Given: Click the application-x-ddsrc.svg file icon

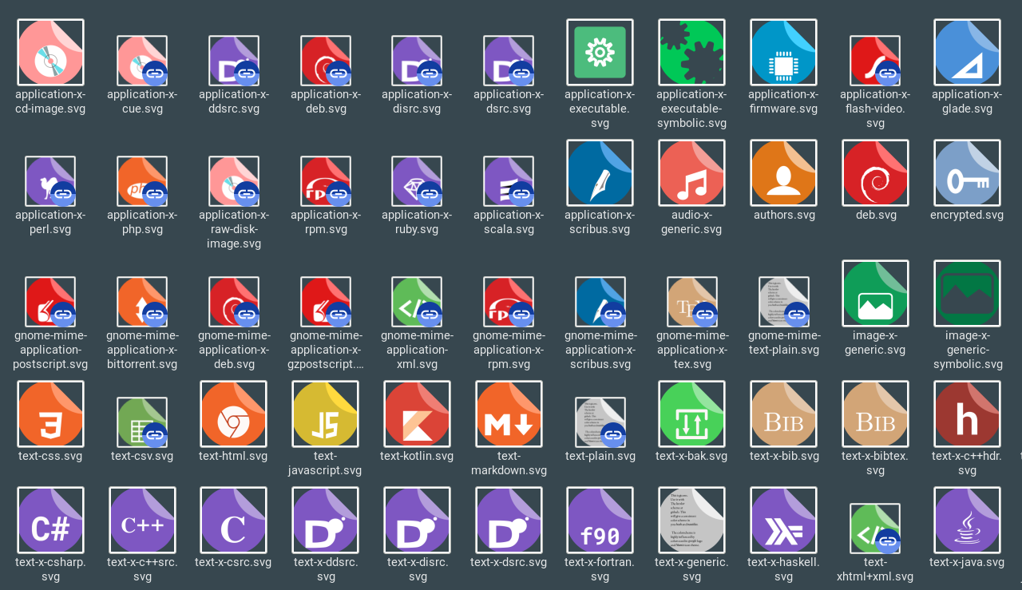Looking at the screenshot, I should click(234, 61).
